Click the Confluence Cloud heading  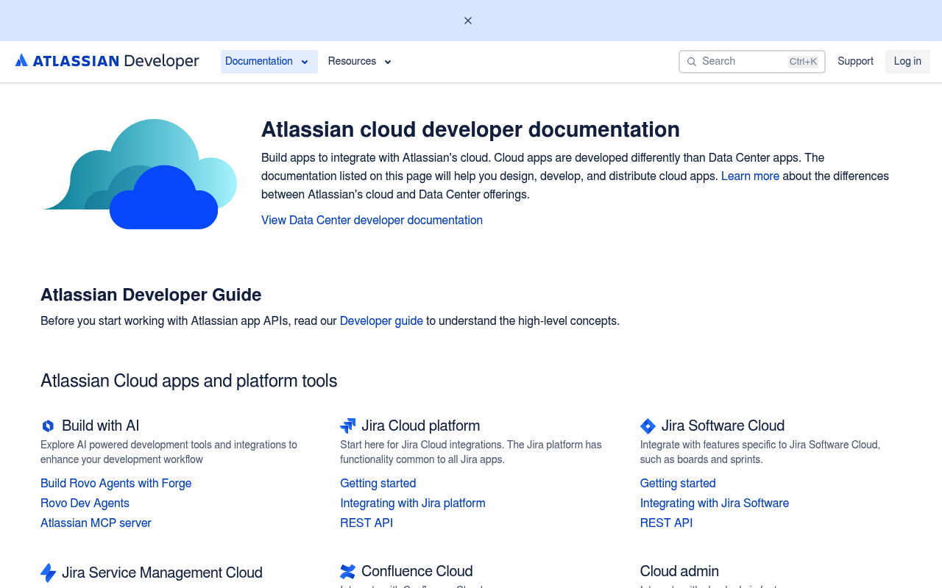tap(417, 571)
